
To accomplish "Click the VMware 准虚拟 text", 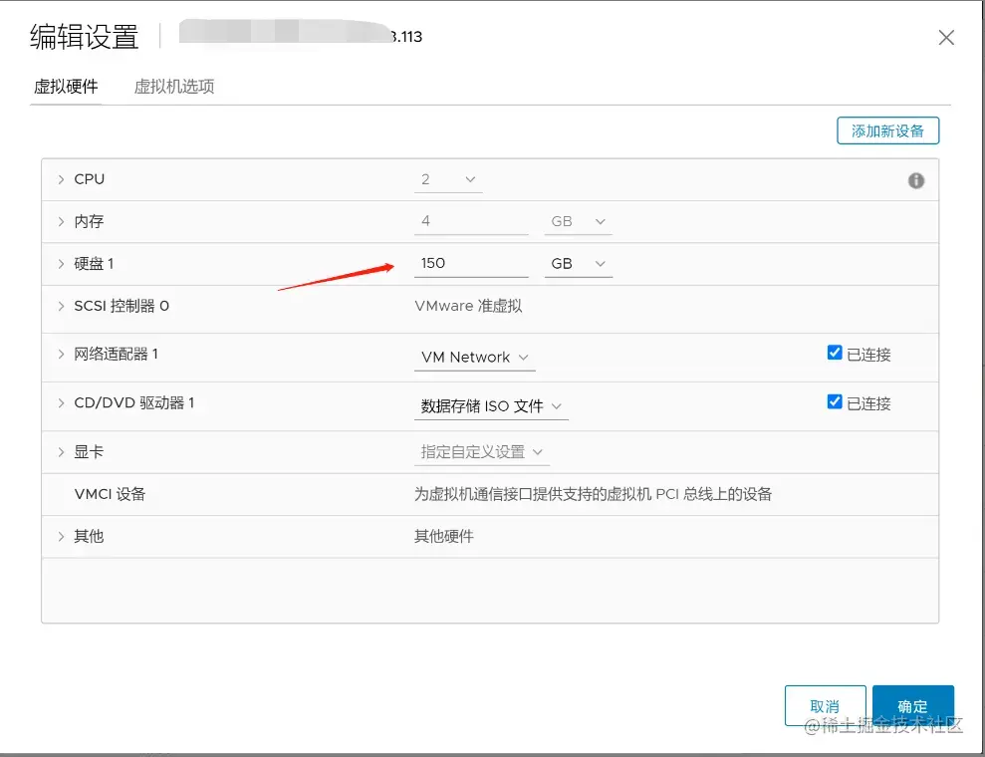I will pyautogui.click(x=468, y=306).
